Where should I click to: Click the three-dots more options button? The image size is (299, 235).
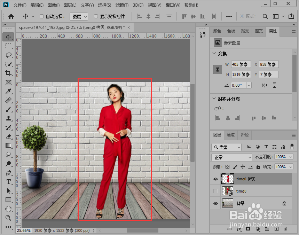click(229, 16)
